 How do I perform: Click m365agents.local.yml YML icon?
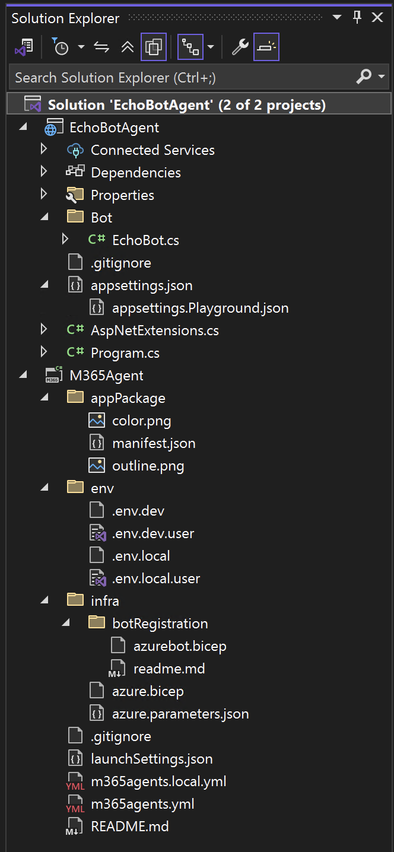pyautogui.click(x=75, y=781)
